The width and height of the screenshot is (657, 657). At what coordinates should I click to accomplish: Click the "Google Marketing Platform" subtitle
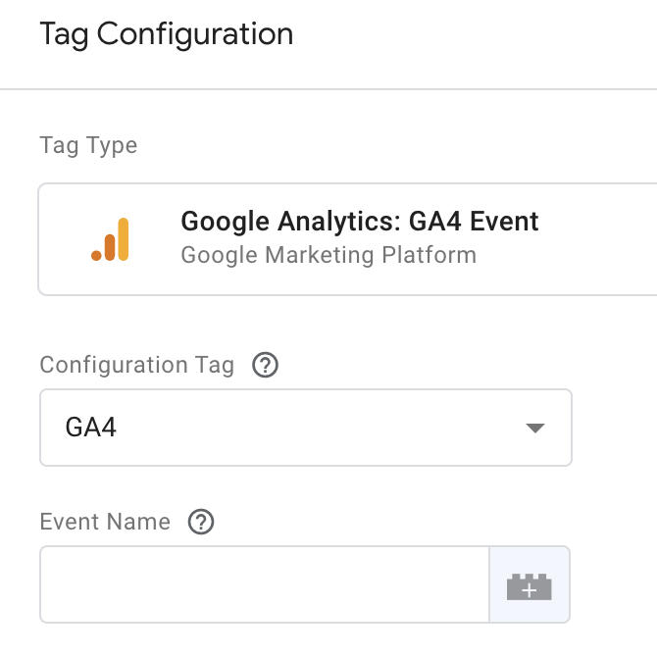click(x=328, y=255)
